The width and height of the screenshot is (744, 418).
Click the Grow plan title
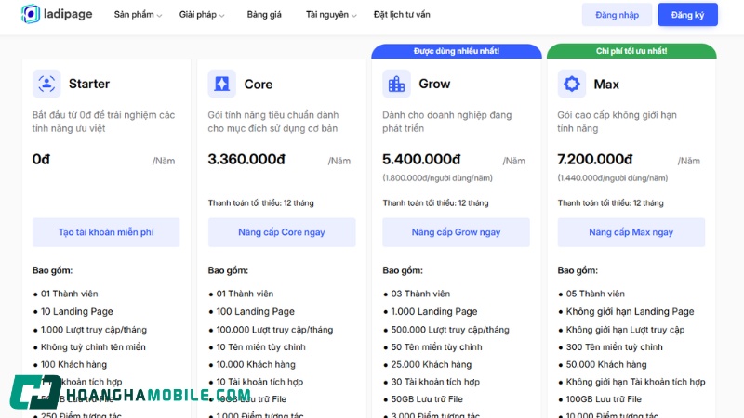(434, 84)
